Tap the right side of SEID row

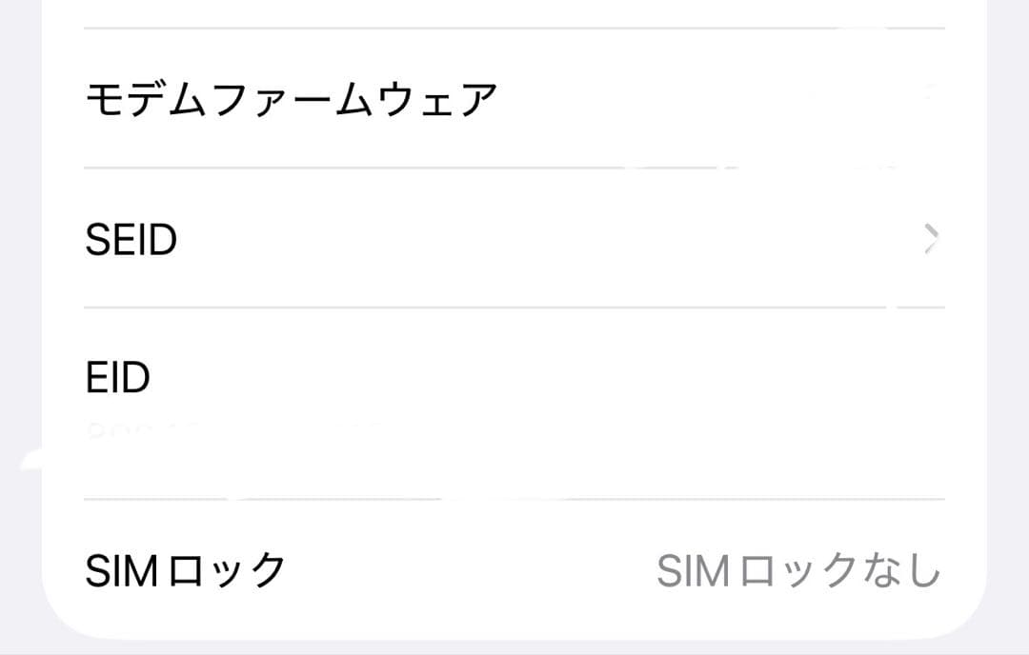coord(857,240)
